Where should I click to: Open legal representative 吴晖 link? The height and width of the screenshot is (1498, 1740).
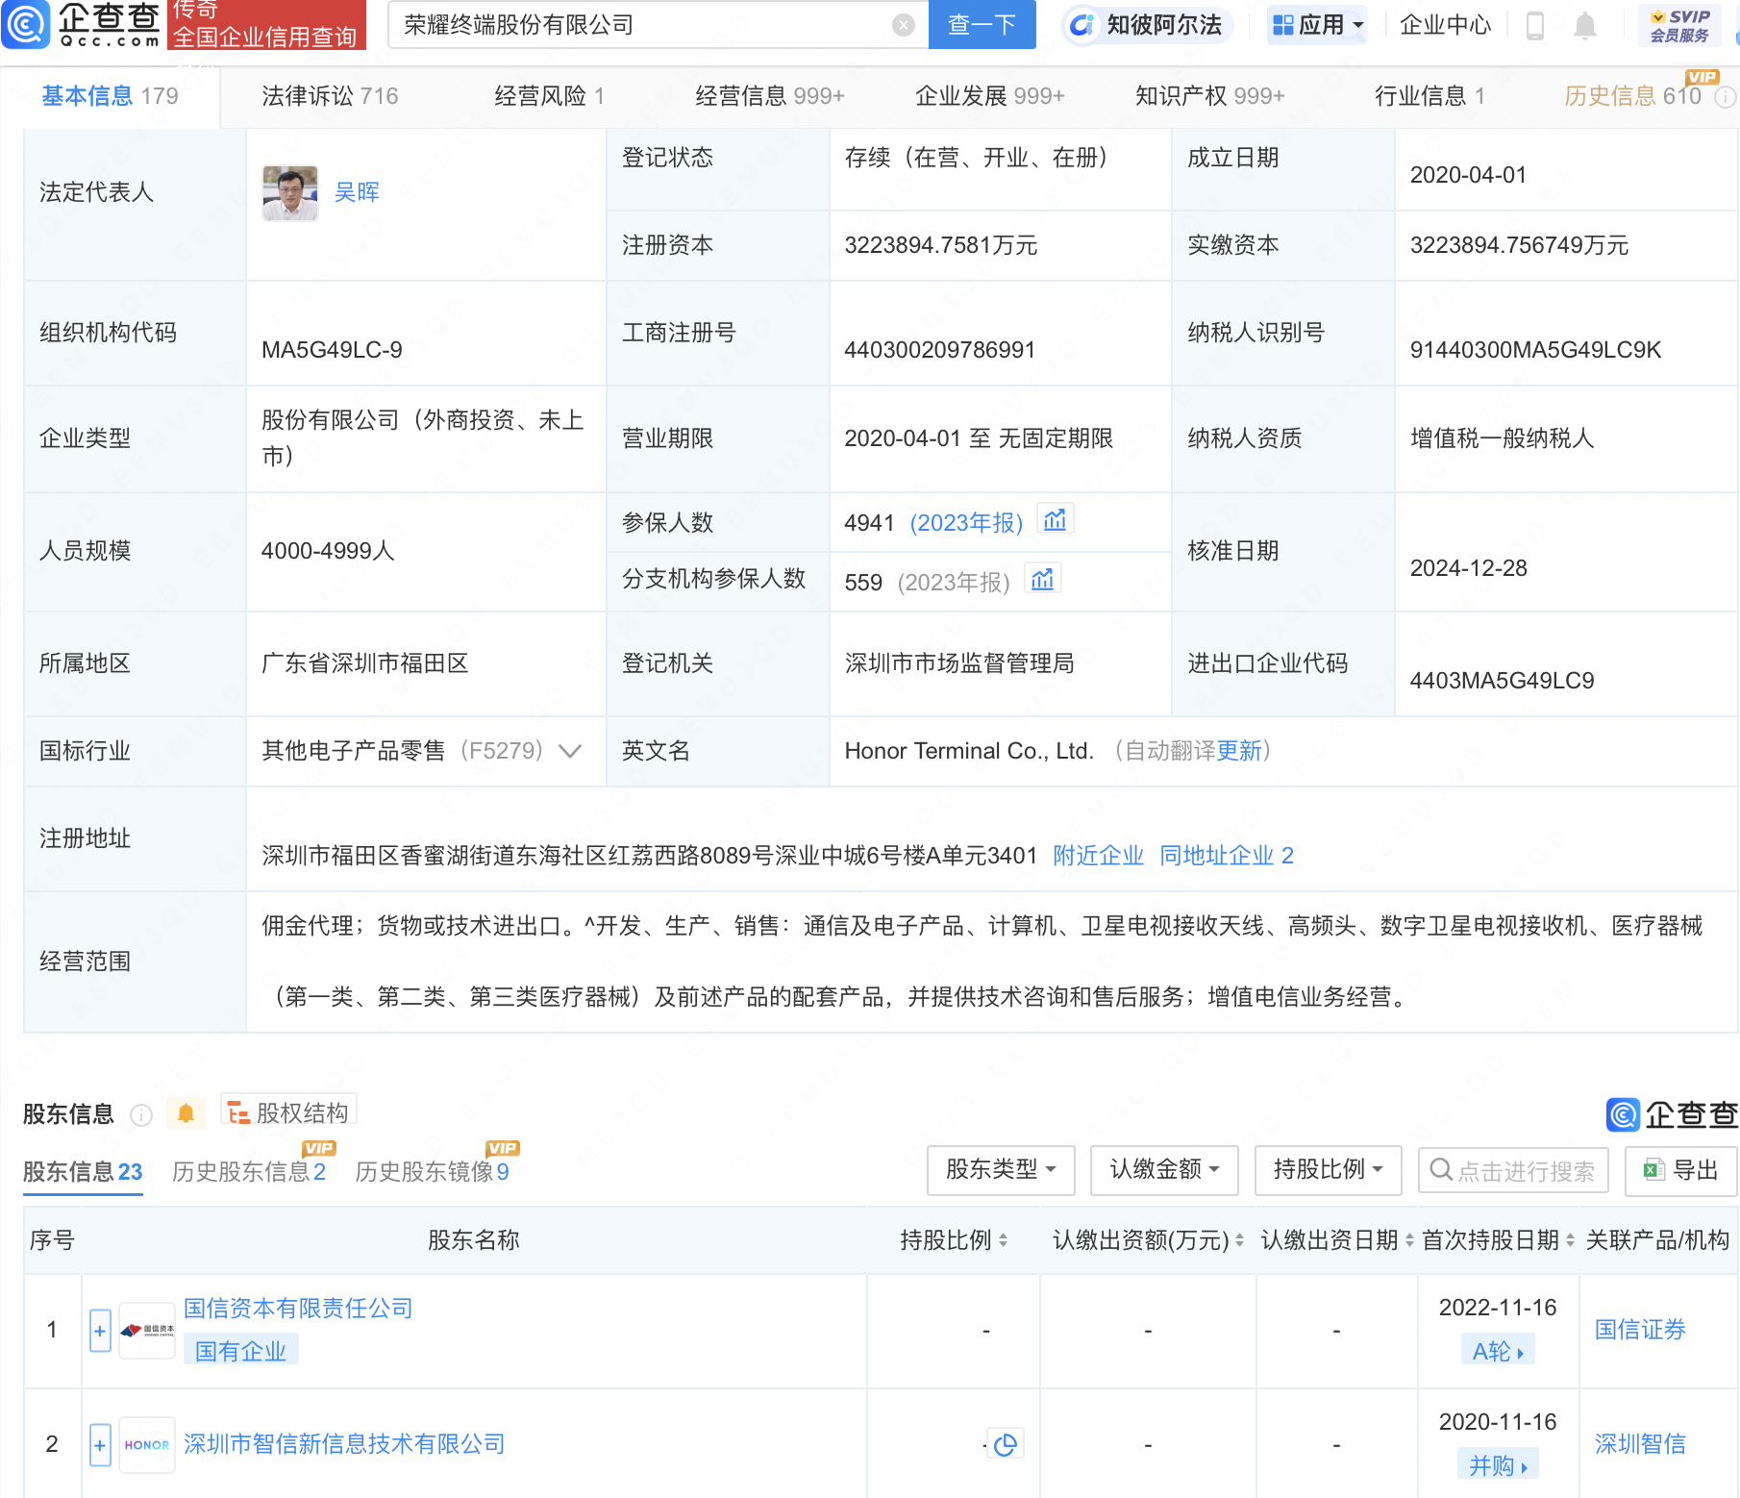pyautogui.click(x=357, y=192)
